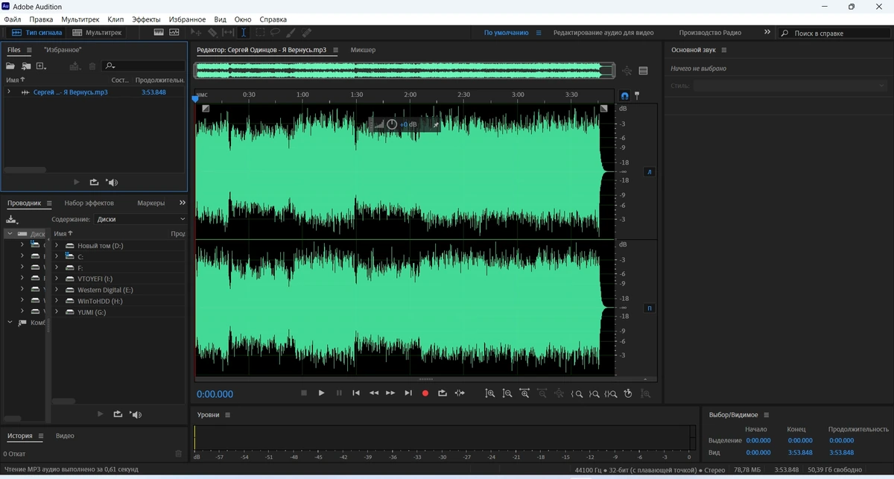Click the new file icon in Files panel

41,66
